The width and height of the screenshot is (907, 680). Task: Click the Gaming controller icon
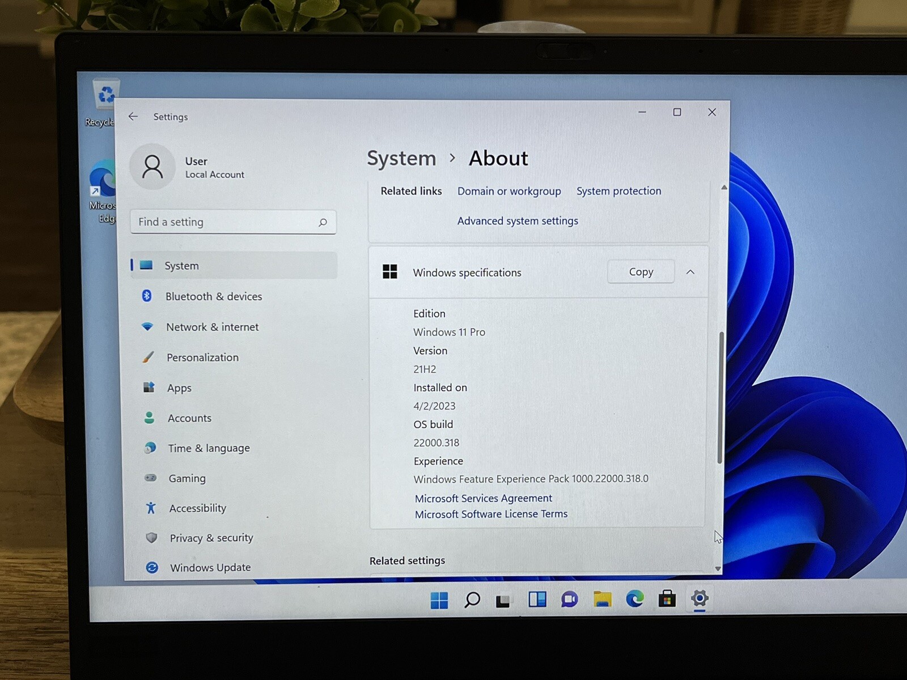coord(150,478)
